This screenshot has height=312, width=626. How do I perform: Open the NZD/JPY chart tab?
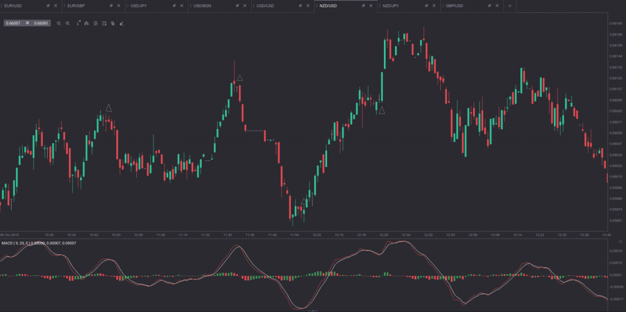click(x=391, y=6)
